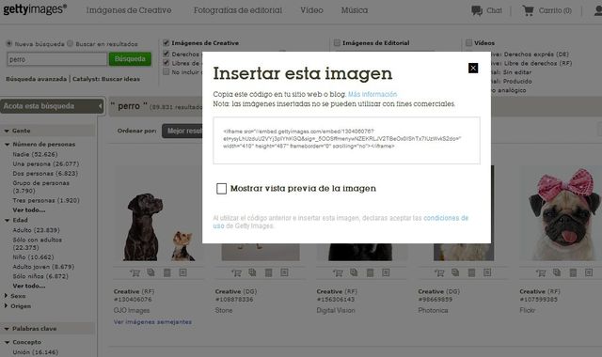Open Fotografías de editorial menu
Viewport: 602px width, 357px height.
(x=238, y=10)
